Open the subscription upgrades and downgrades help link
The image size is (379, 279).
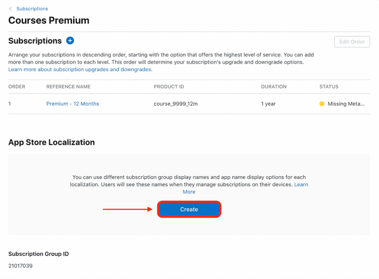pyautogui.click(x=80, y=70)
